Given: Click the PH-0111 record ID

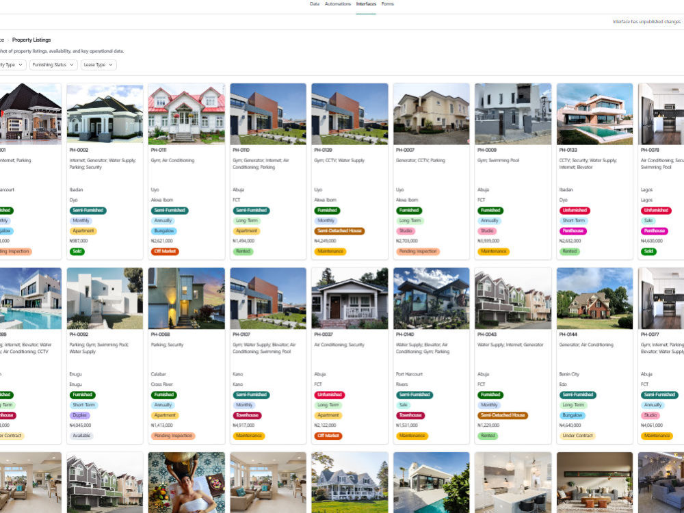Looking at the screenshot, I should coord(159,150).
